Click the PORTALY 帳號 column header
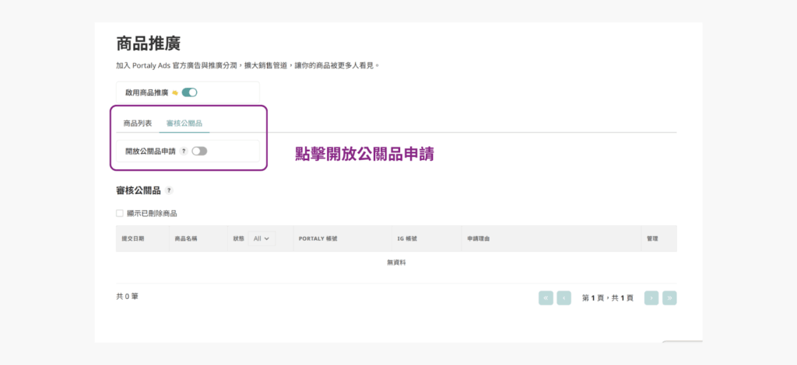Image resolution: width=797 pixels, height=365 pixels. coord(318,238)
